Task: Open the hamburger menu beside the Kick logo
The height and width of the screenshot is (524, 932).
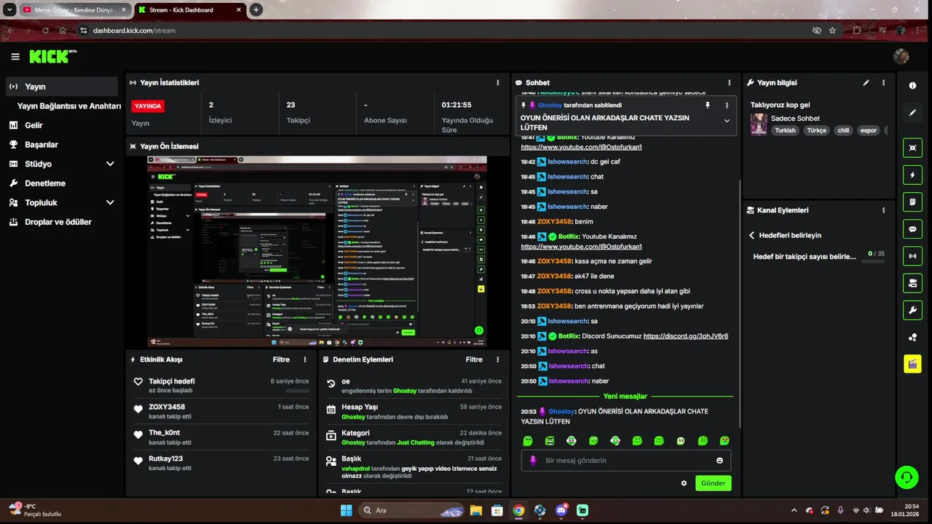Action: (15, 57)
